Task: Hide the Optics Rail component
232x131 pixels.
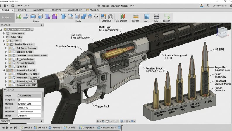Action: coord(10,67)
